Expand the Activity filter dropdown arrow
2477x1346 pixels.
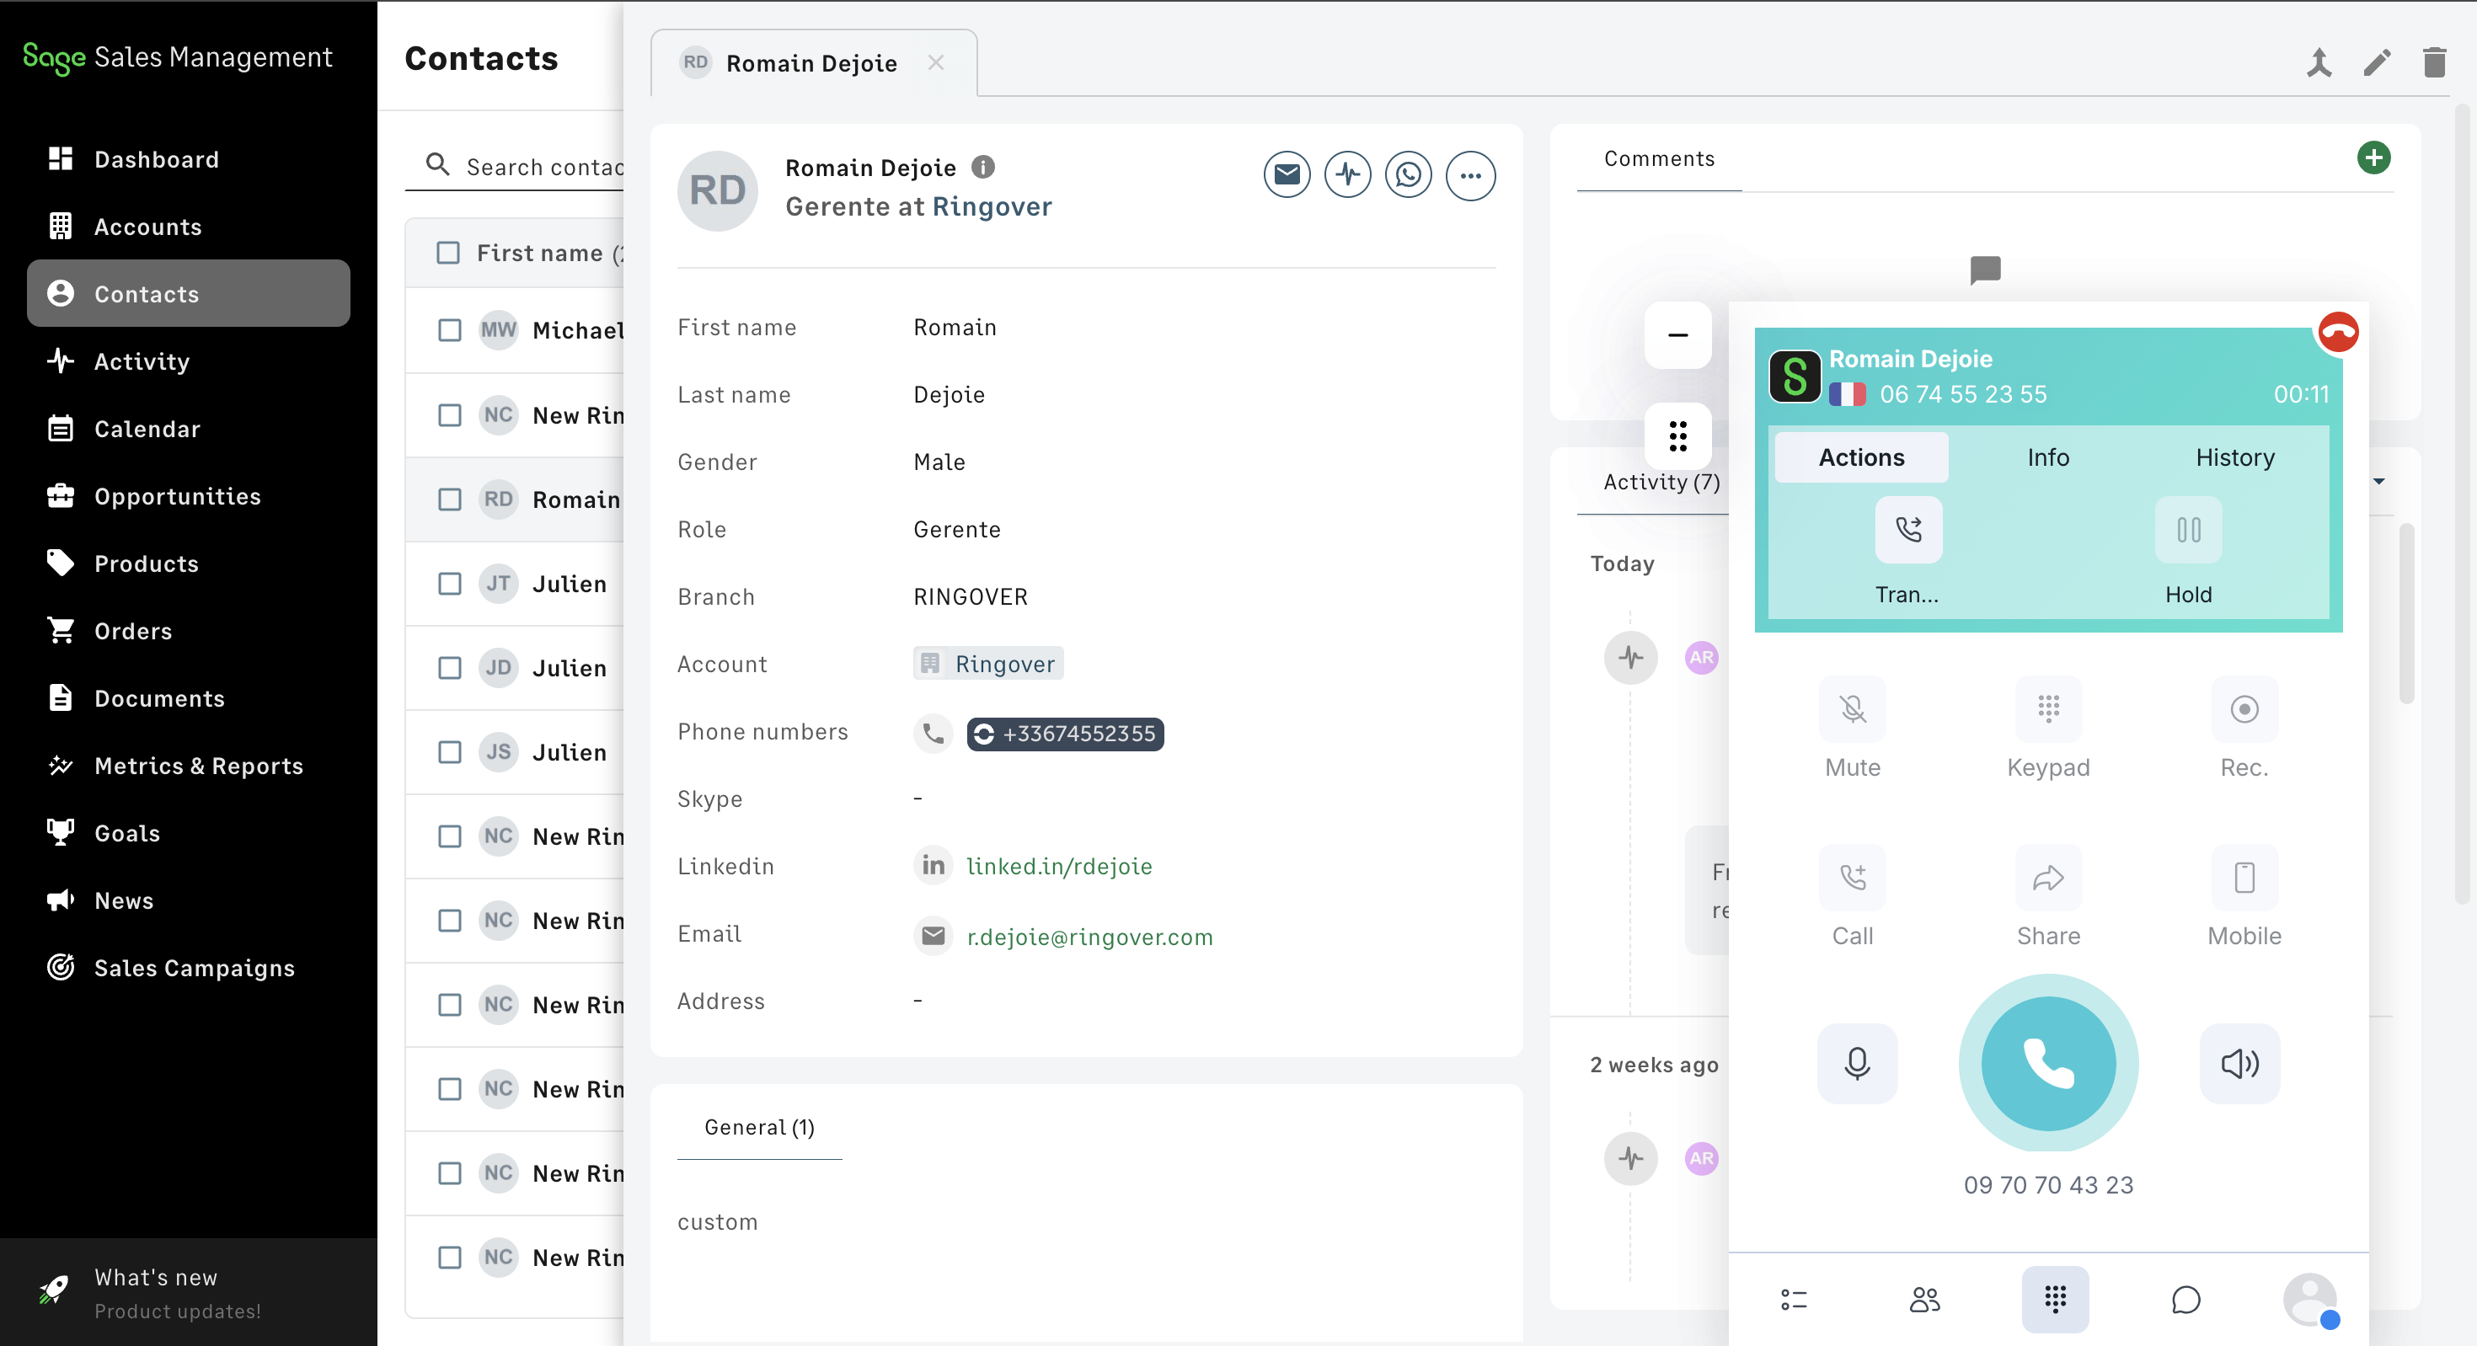(x=2378, y=482)
